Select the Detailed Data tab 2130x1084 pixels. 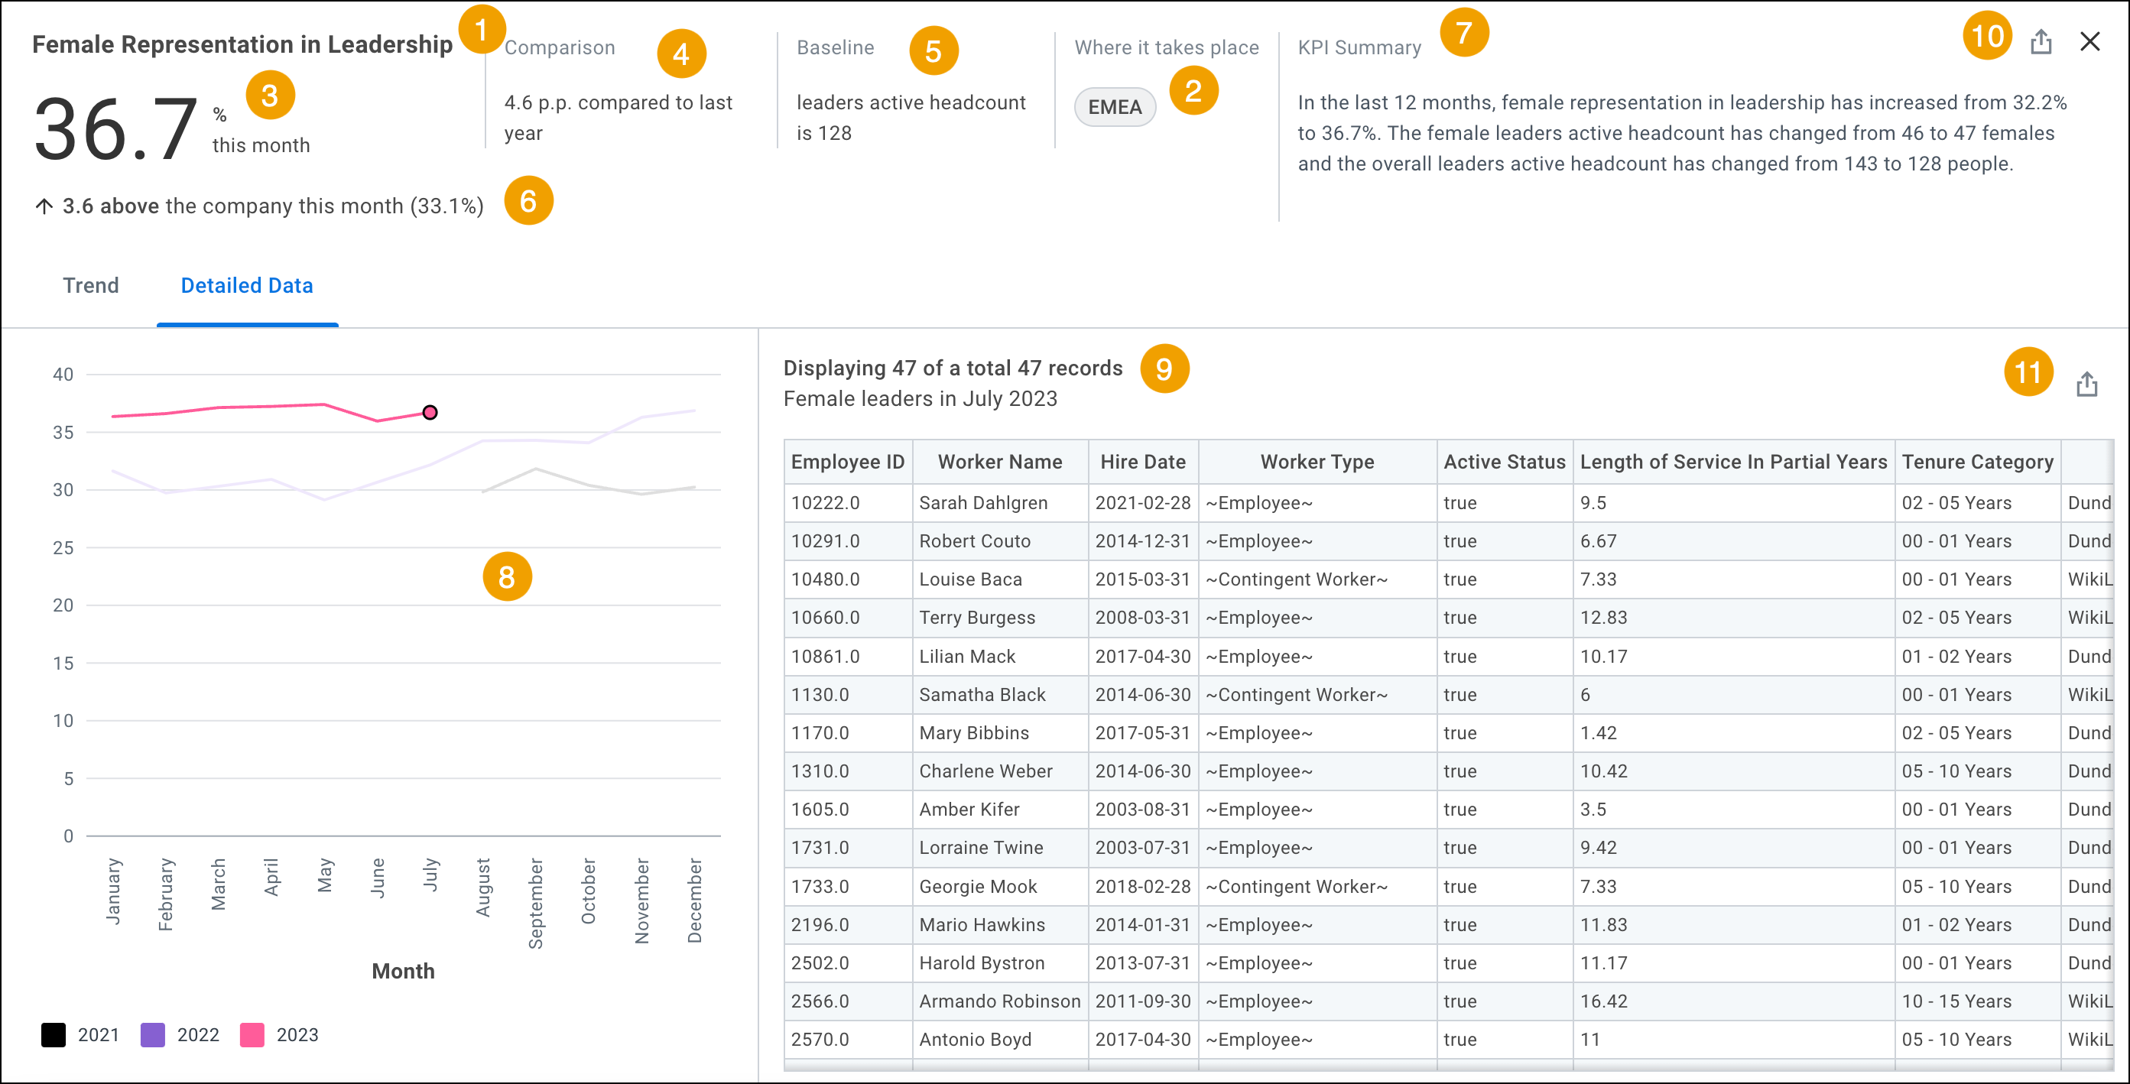coord(246,285)
